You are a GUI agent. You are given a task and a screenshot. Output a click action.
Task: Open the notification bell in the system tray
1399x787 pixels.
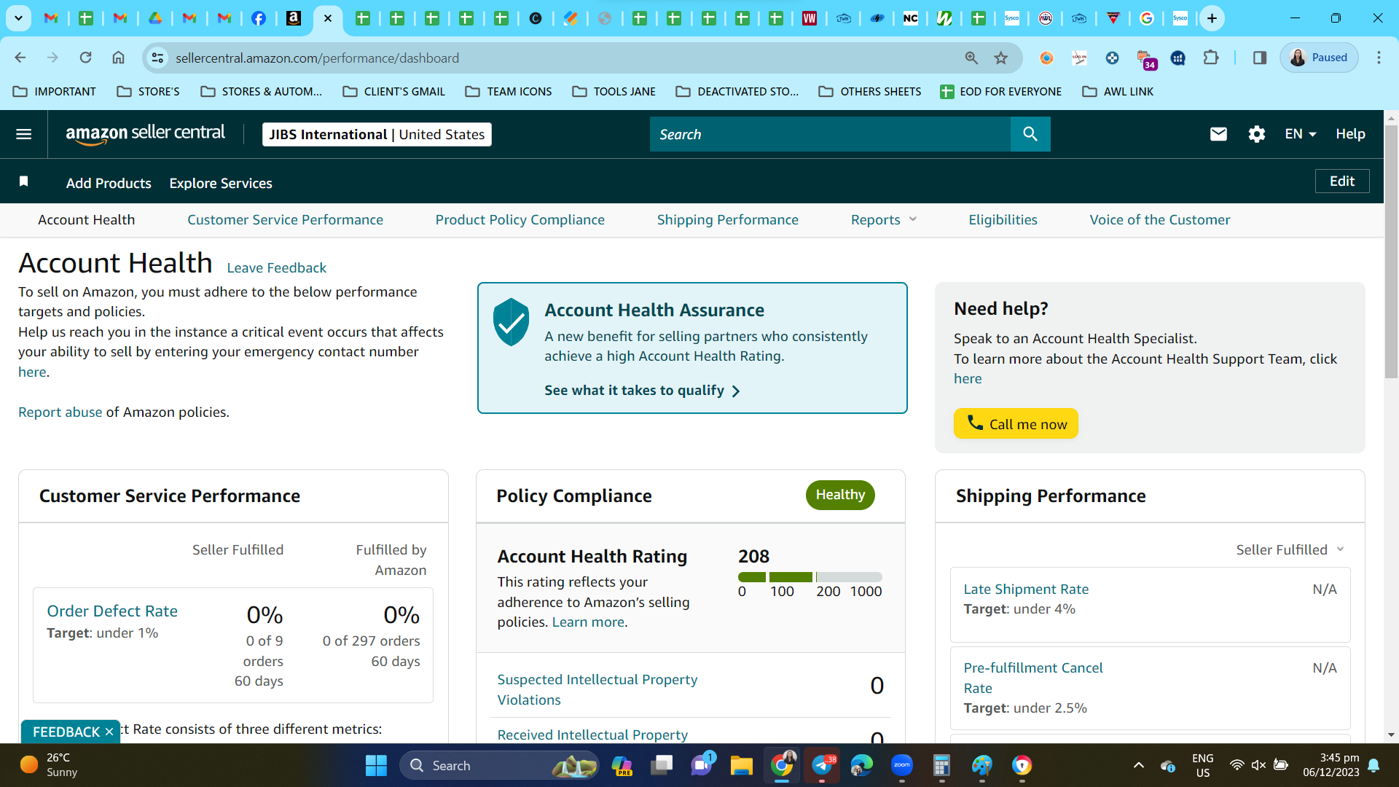pyautogui.click(x=1373, y=765)
